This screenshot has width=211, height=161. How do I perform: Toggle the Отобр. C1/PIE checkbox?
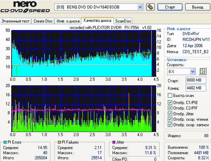point(170,103)
